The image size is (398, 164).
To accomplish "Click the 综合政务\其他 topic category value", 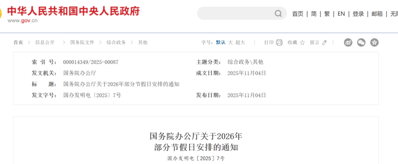I will 245,62.
